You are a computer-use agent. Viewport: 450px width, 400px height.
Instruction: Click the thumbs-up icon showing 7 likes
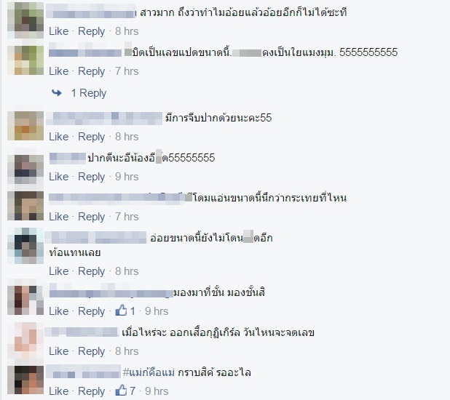(x=121, y=391)
